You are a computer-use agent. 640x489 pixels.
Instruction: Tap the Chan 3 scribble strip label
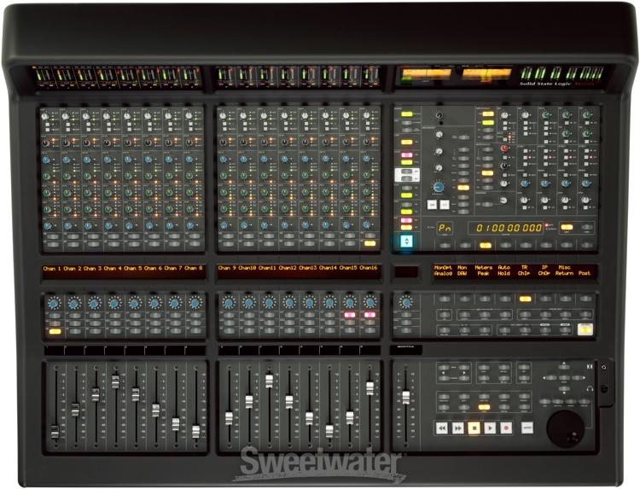[x=92, y=268]
